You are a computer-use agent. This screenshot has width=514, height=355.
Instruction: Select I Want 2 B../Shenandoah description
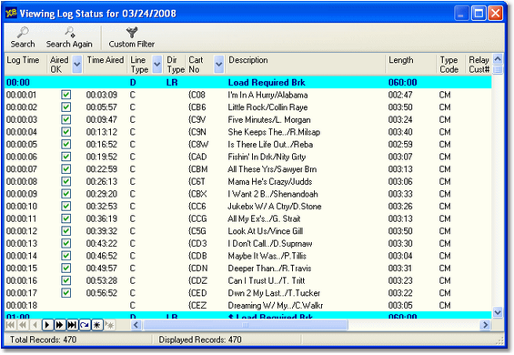[273, 194]
